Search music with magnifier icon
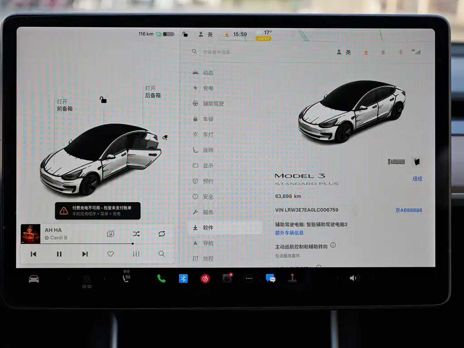The width and height of the screenshot is (464, 348). point(162,254)
